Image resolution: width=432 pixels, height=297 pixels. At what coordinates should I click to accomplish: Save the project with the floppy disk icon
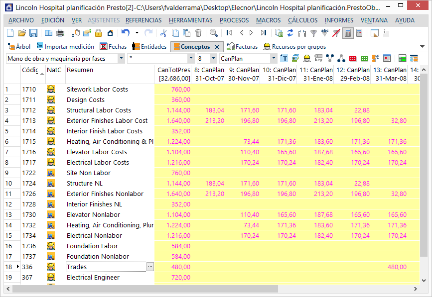click(33, 33)
